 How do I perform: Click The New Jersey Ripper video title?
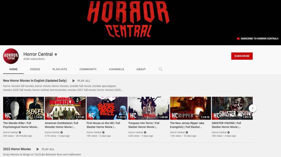tap(187, 125)
